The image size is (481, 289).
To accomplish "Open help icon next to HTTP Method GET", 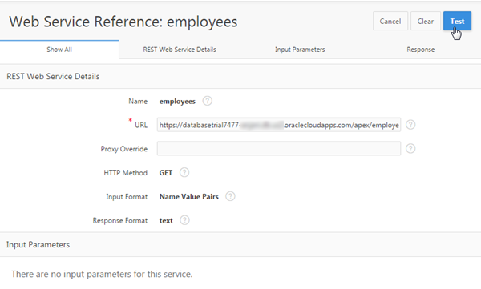I will coord(184,173).
